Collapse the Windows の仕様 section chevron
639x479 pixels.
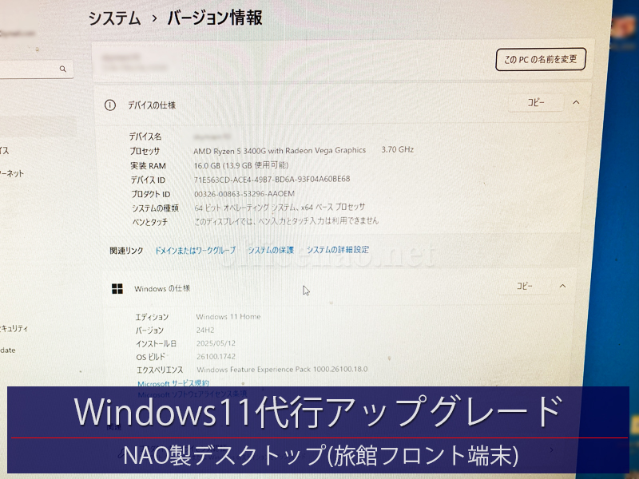(x=562, y=286)
